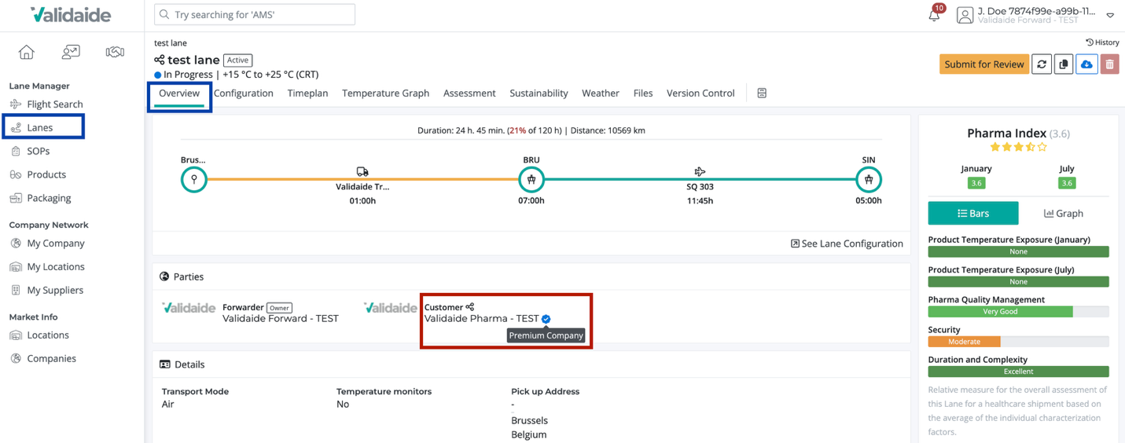
Task: Click the Product Temperature Exposure (January) bar
Action: tap(1018, 251)
